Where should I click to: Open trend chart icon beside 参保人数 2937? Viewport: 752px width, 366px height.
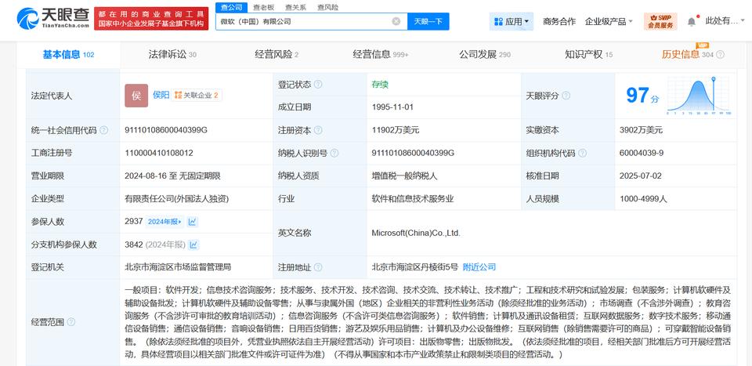pos(193,222)
